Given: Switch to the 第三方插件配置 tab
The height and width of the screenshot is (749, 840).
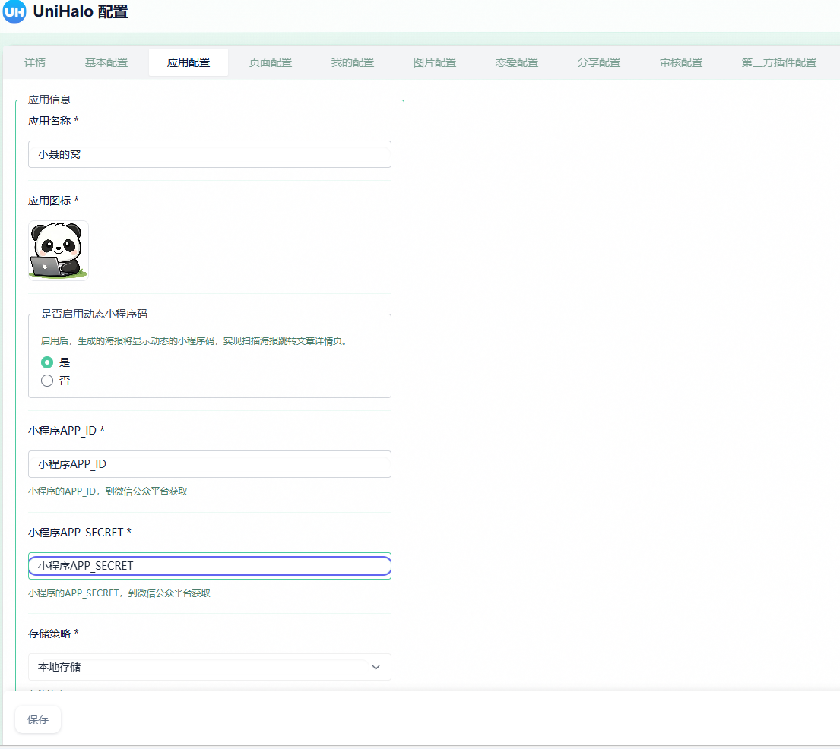Looking at the screenshot, I should pyautogui.click(x=778, y=62).
